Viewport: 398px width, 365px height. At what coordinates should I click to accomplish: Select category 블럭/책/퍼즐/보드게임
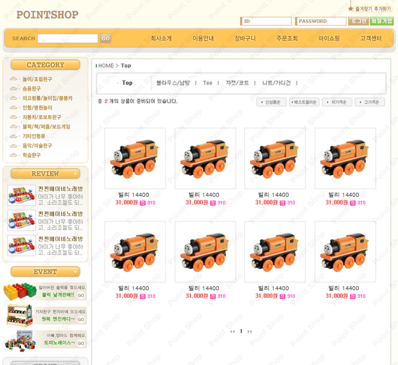[46, 126]
